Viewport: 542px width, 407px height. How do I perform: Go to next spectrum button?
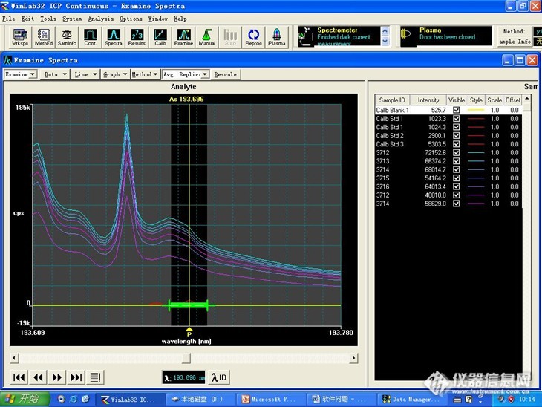pos(57,377)
